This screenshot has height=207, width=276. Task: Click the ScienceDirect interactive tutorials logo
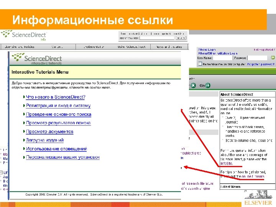(37, 59)
